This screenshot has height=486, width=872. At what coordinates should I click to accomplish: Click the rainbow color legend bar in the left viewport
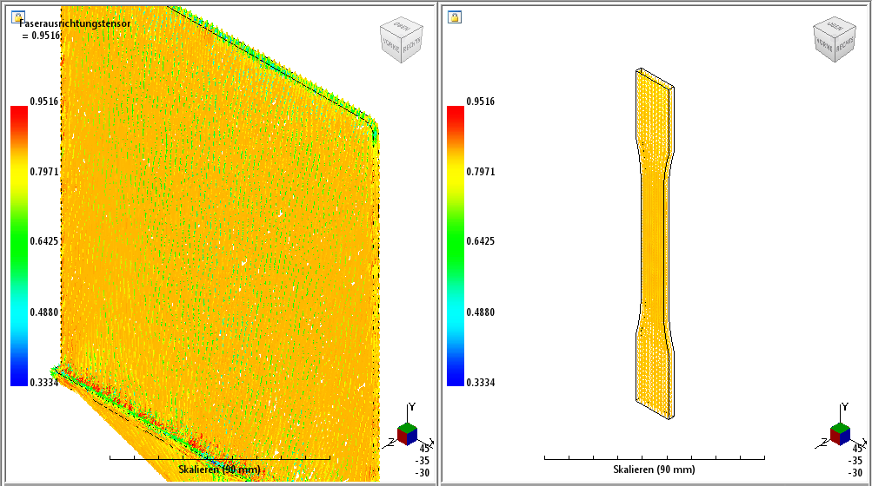[x=19, y=246]
